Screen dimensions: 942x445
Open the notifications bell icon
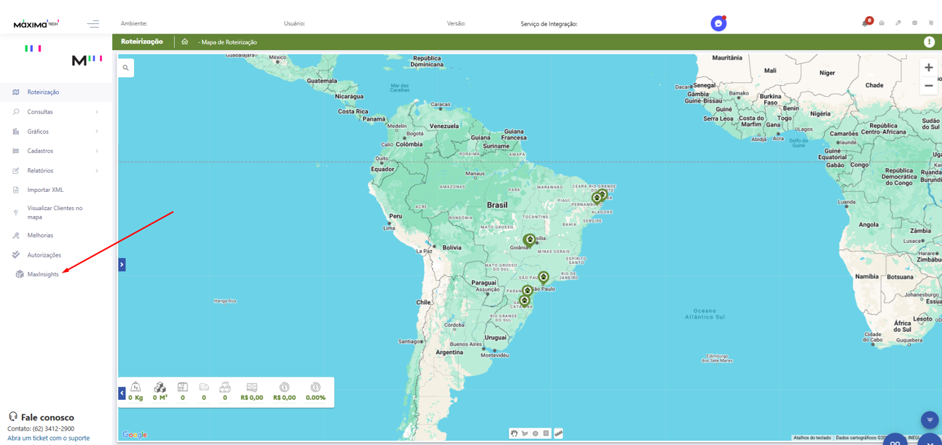865,23
